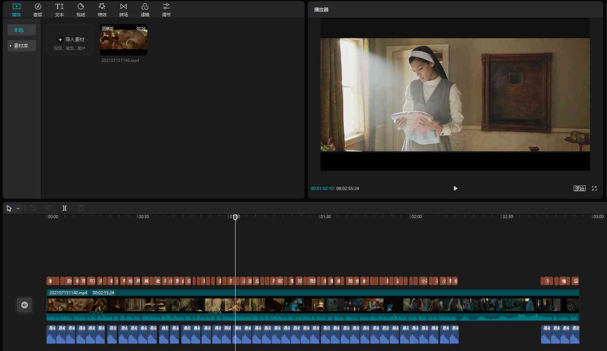The width and height of the screenshot is (607, 351).
Task: Select the 本地 local media category
Action: pyautogui.click(x=22, y=30)
